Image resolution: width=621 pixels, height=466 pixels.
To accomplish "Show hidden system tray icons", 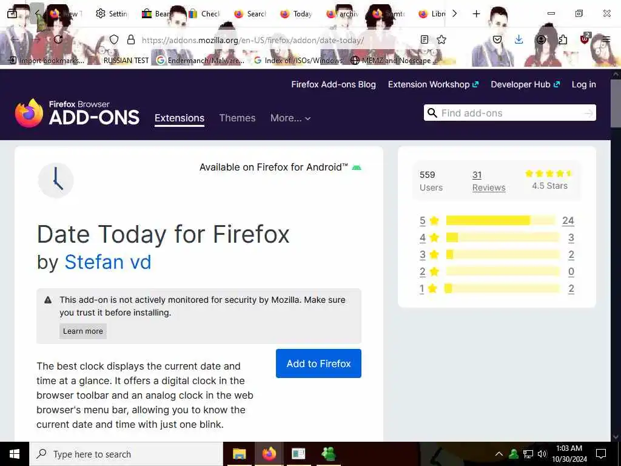I will 499,454.
